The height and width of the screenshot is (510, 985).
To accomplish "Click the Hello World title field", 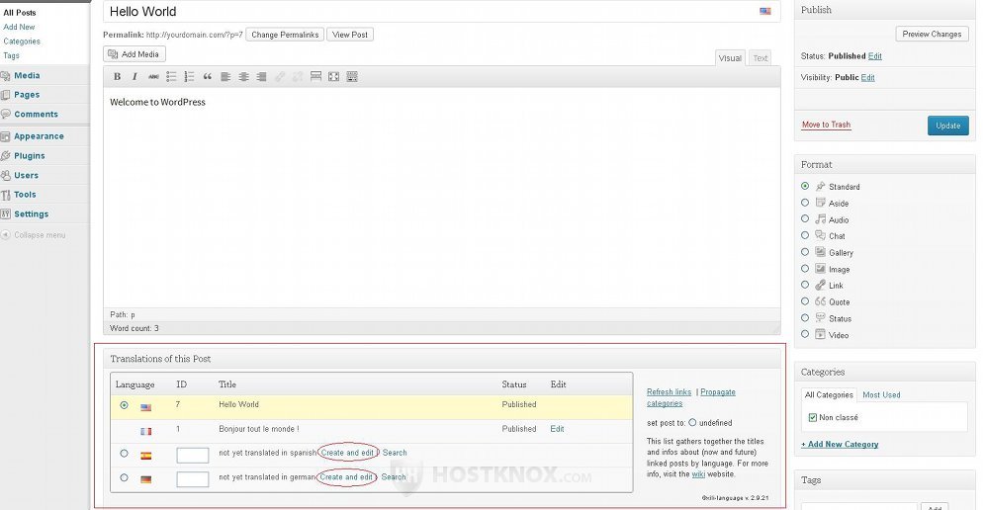I will [442, 11].
